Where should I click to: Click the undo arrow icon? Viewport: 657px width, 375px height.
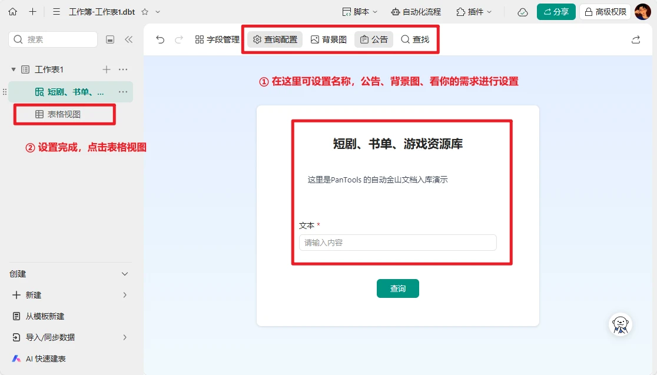pos(160,39)
